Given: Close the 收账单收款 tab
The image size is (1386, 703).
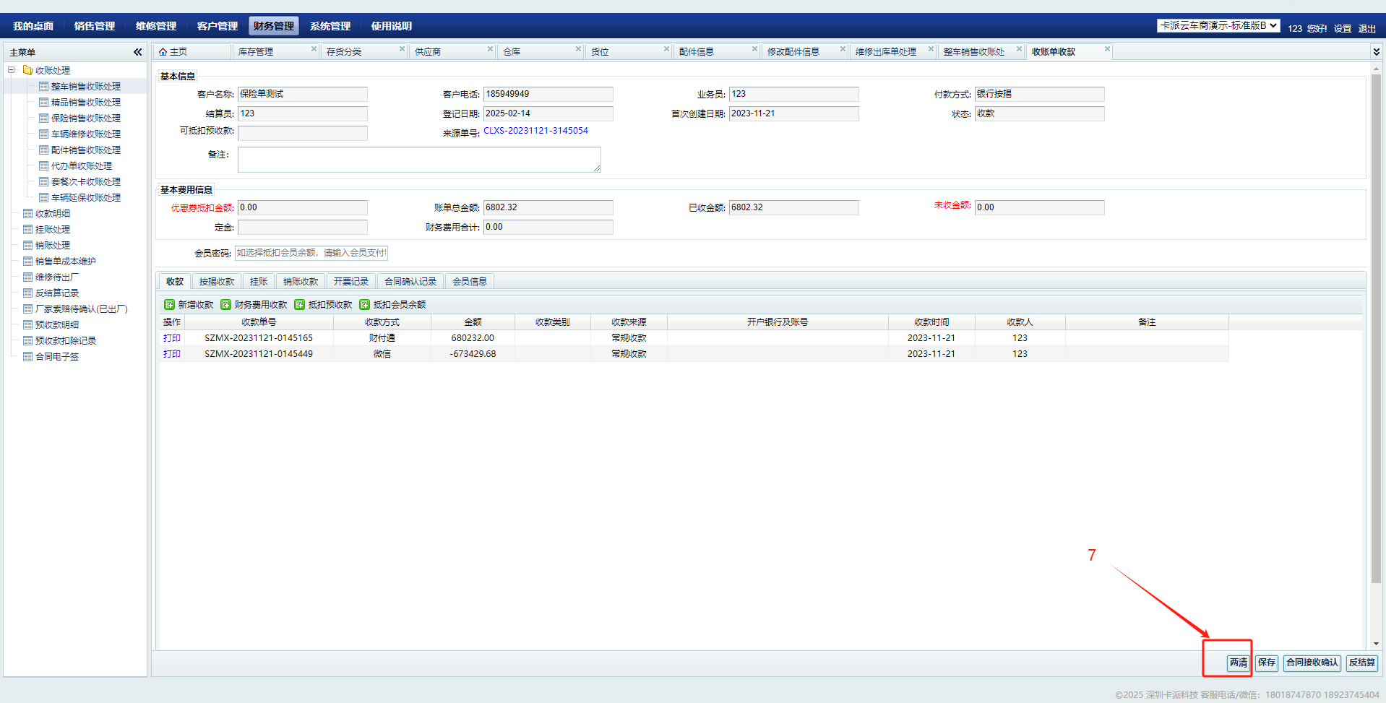Looking at the screenshot, I should tap(1107, 49).
